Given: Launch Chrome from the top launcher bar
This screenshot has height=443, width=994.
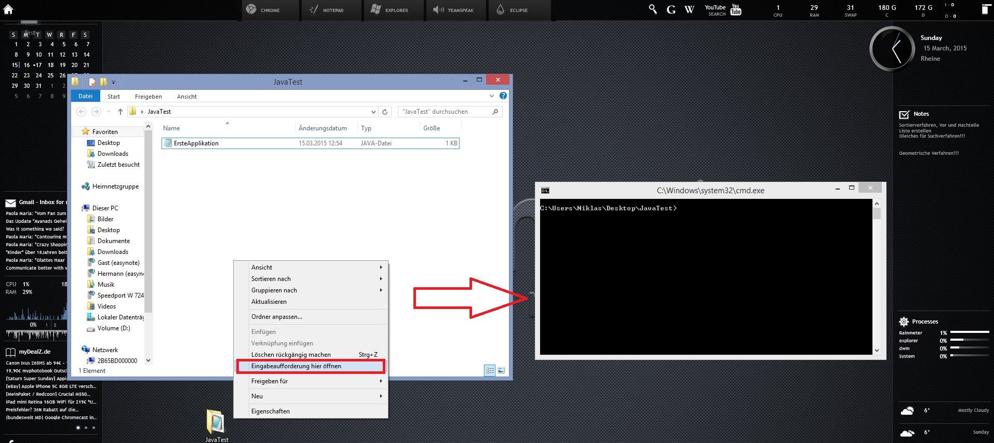Looking at the screenshot, I should point(263,10).
